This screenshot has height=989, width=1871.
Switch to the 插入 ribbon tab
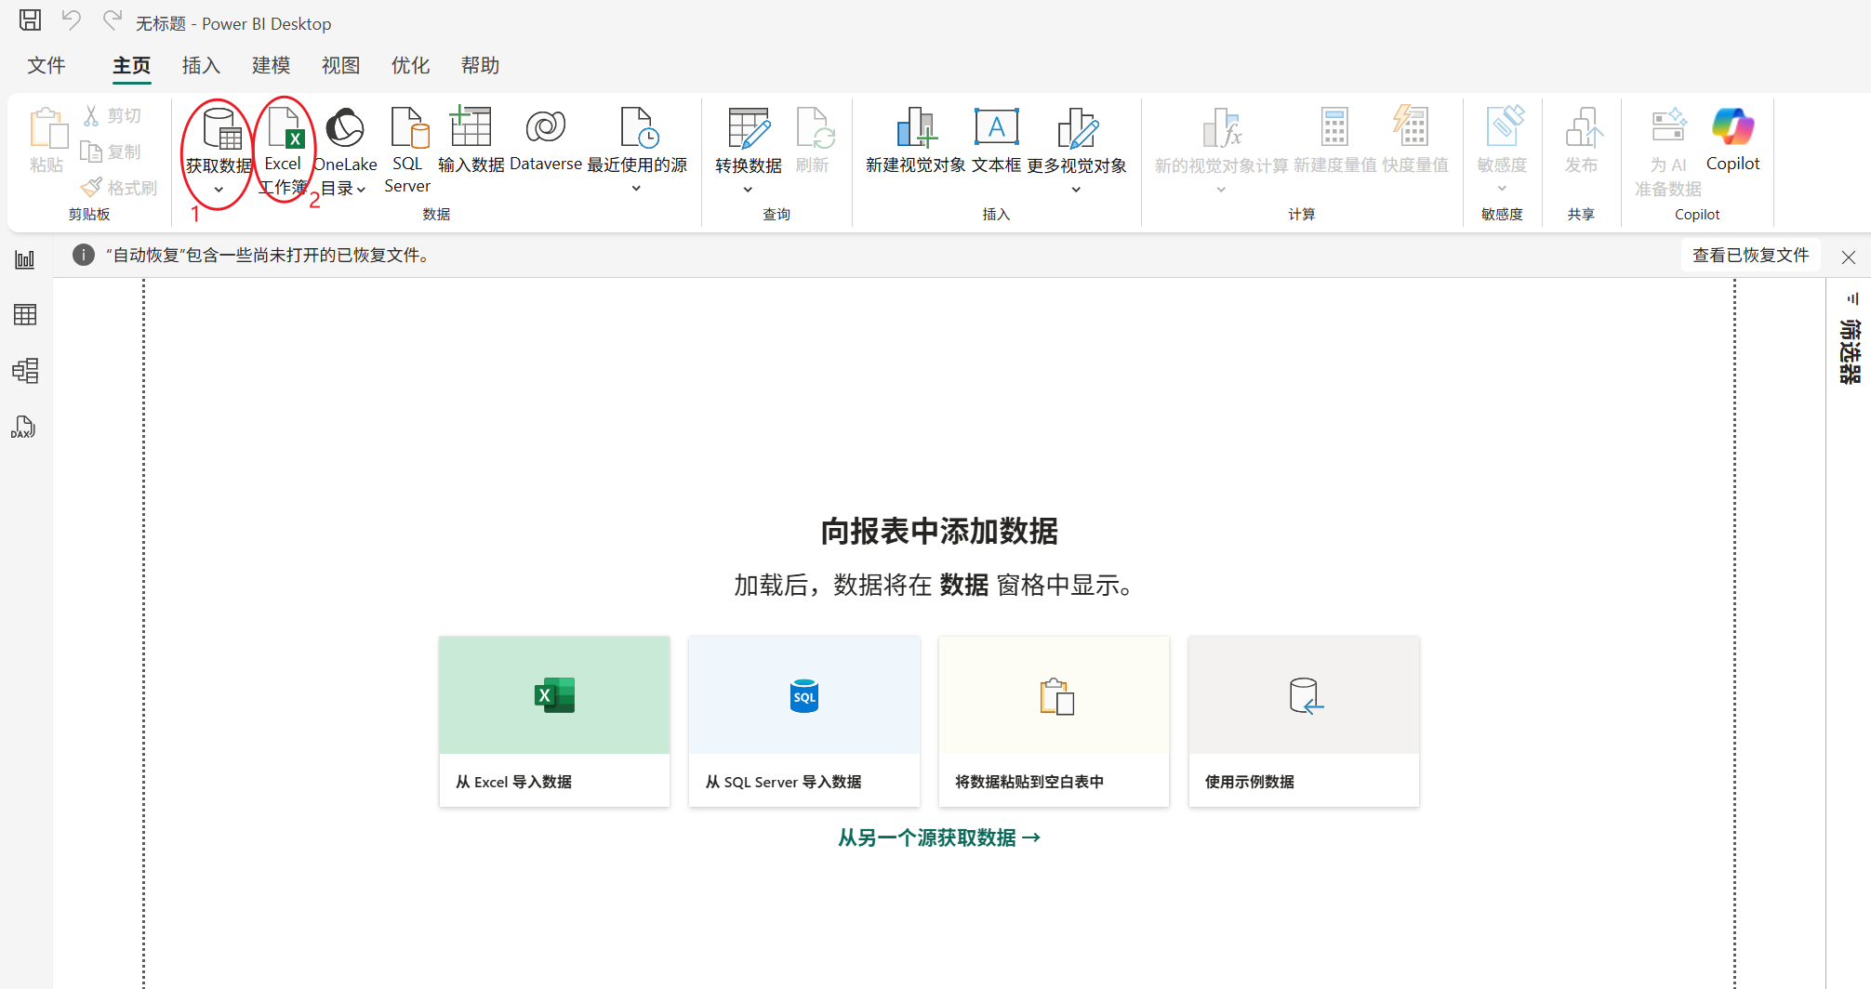tap(201, 65)
